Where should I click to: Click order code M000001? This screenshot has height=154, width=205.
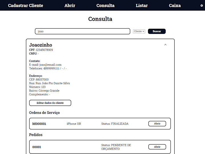click(39, 124)
